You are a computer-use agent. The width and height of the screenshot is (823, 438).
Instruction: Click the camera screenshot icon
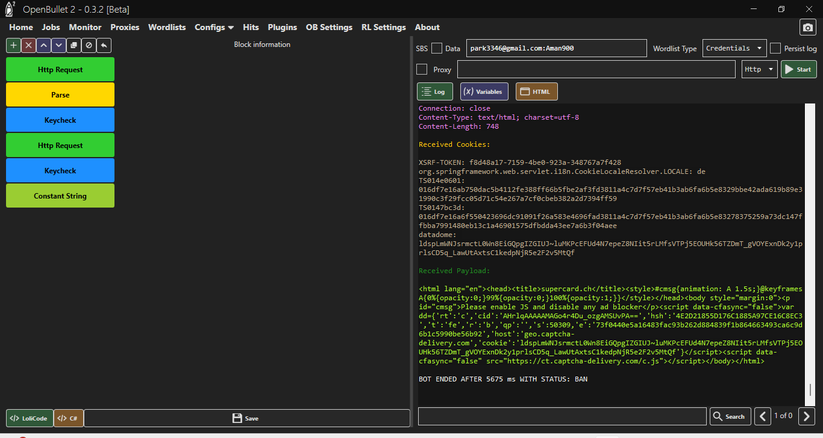point(807,28)
